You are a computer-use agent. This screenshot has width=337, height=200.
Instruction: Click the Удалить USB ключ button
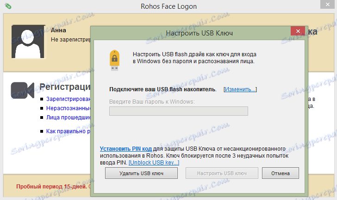click(x=142, y=173)
